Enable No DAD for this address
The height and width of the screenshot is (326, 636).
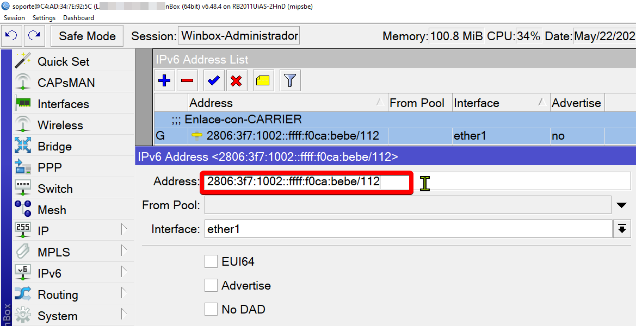click(211, 309)
